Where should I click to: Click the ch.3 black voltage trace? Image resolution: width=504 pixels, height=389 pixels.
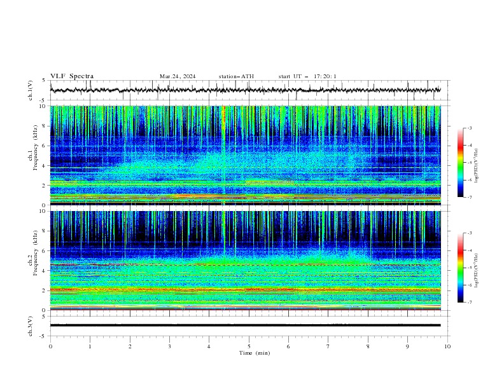pos(245,325)
